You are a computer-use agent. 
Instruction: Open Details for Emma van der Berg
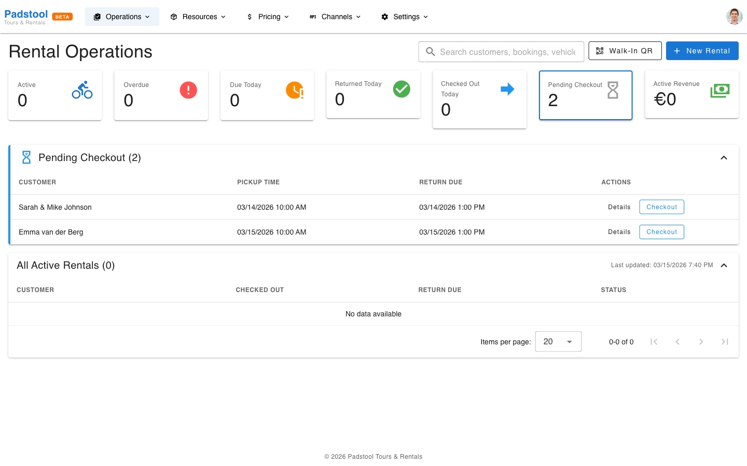(x=619, y=232)
